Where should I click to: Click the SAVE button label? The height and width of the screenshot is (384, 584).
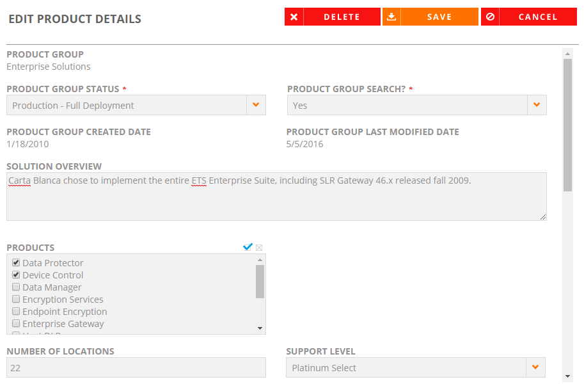[439, 17]
